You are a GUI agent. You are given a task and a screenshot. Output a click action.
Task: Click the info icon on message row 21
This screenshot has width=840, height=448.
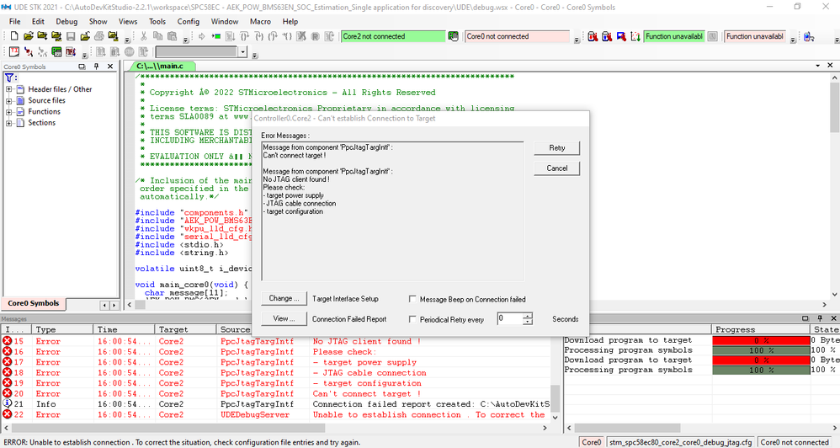7,403
